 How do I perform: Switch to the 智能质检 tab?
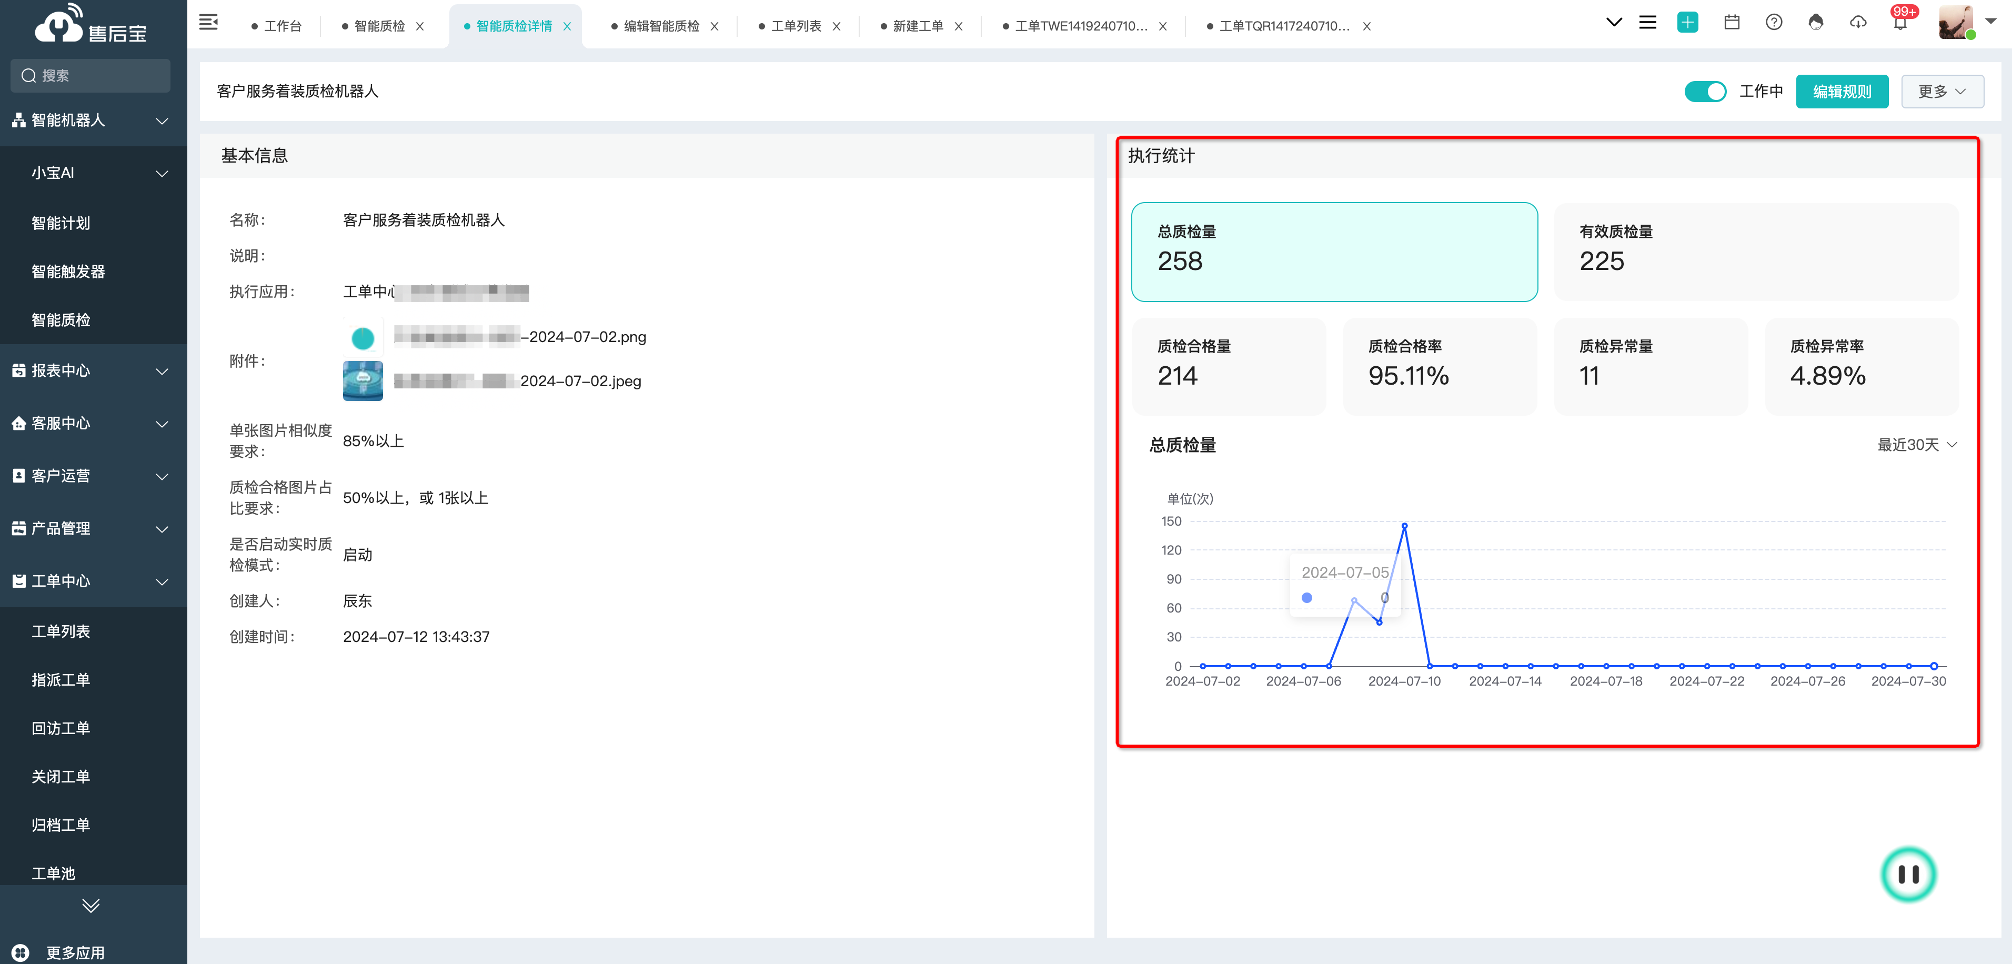tap(374, 26)
